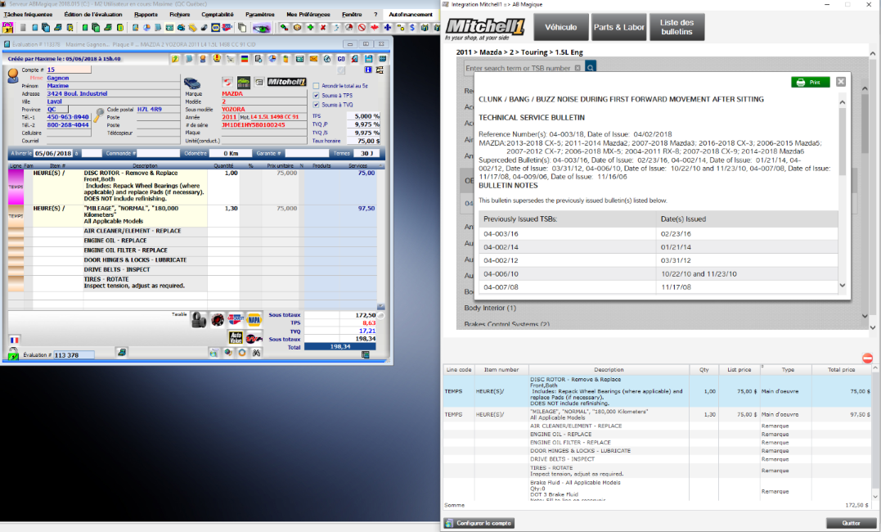The height and width of the screenshot is (532, 881).
Task: Click the phone number 450-963-8940
Action: click(68, 118)
